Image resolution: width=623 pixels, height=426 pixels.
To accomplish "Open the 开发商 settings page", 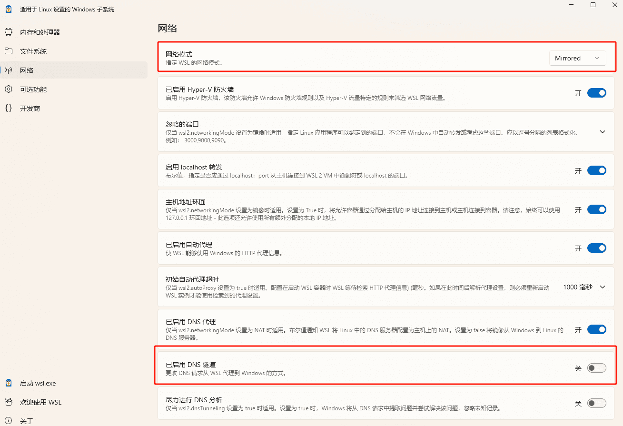I will [74, 109].
